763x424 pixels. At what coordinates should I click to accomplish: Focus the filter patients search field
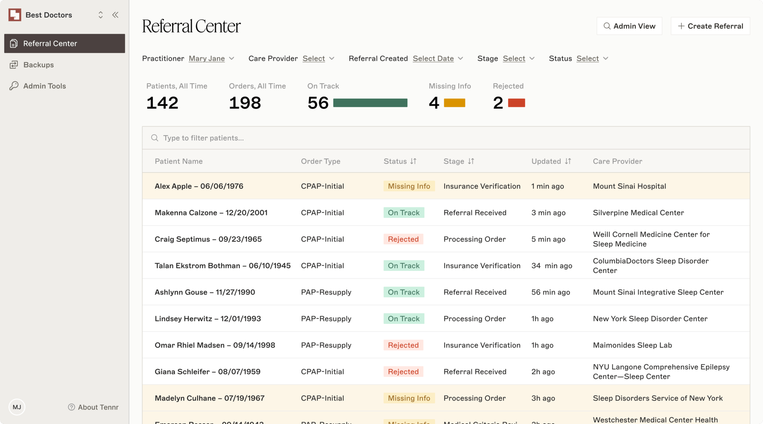445,138
